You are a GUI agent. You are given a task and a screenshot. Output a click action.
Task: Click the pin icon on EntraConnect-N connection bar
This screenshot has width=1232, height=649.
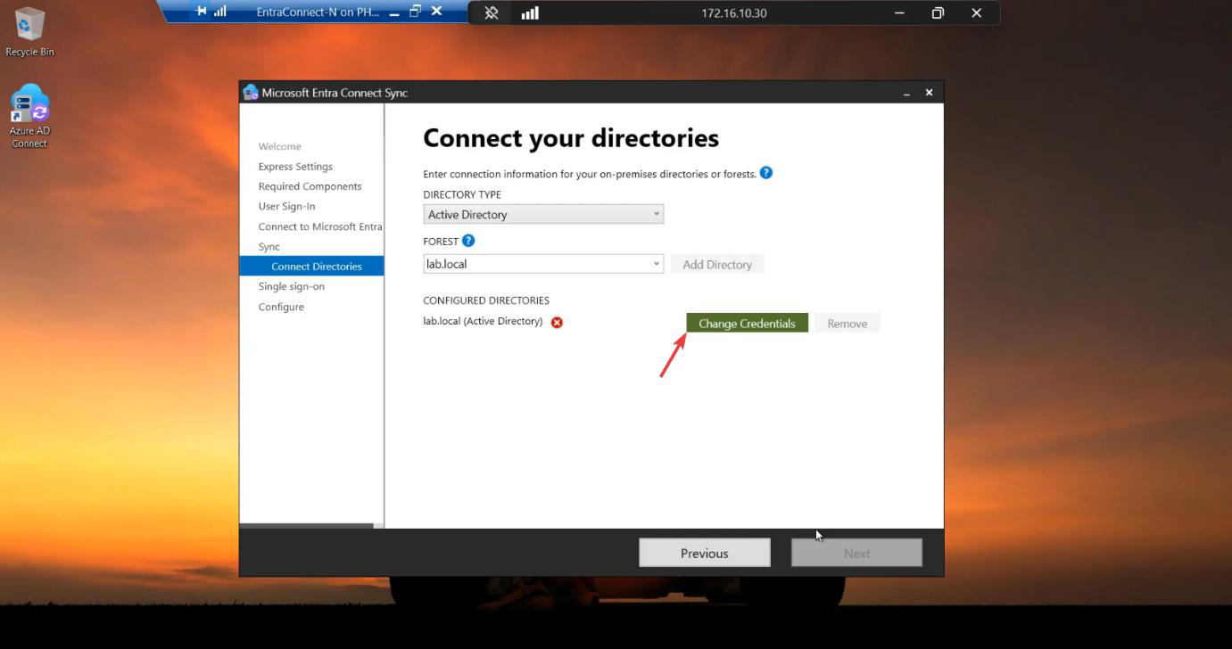pos(202,12)
